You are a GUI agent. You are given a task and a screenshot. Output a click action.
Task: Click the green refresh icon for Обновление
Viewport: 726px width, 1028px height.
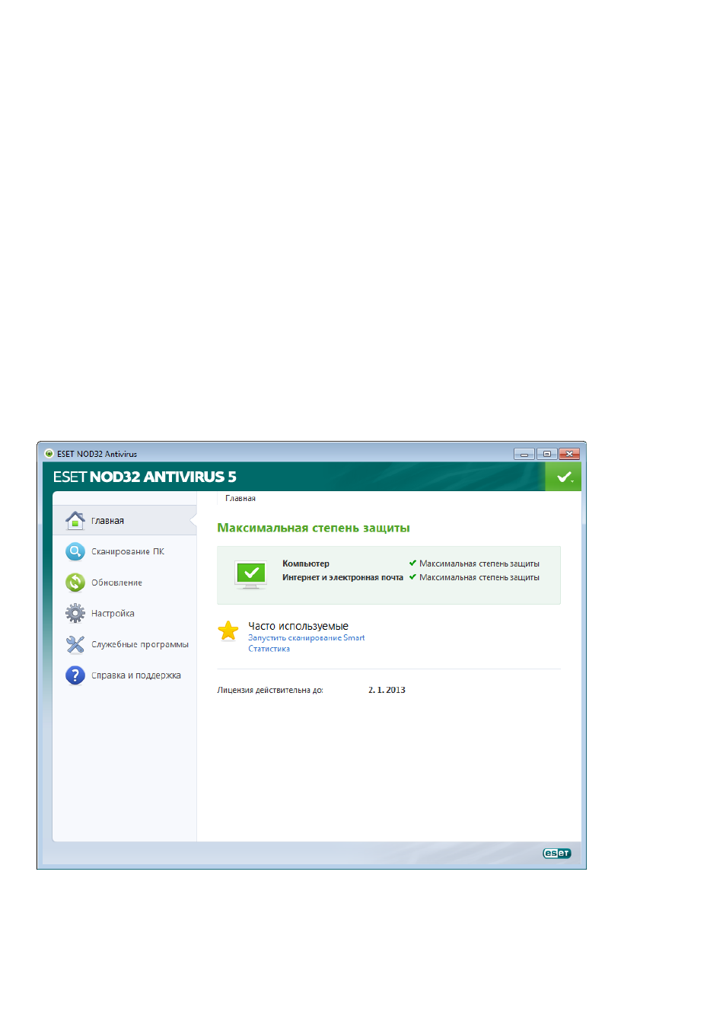75,583
